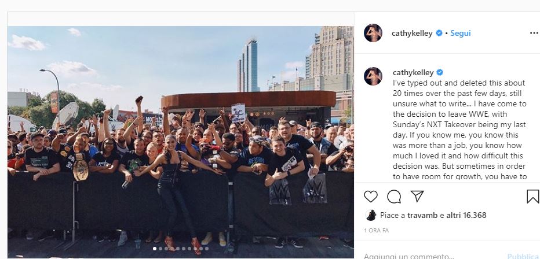Click the crowd photo in the post
Screen dimensions: 540x259
180,142
